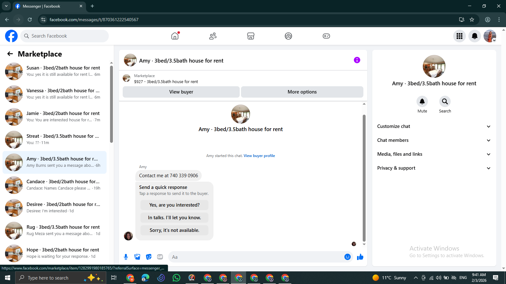Send 'Sorry, it's not available.' response

point(175,230)
